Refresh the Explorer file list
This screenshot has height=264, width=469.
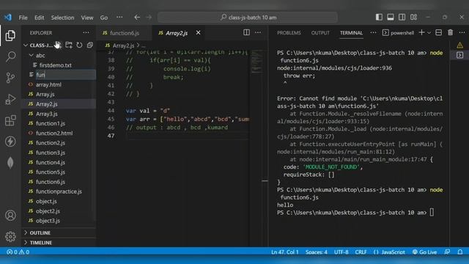79,45
